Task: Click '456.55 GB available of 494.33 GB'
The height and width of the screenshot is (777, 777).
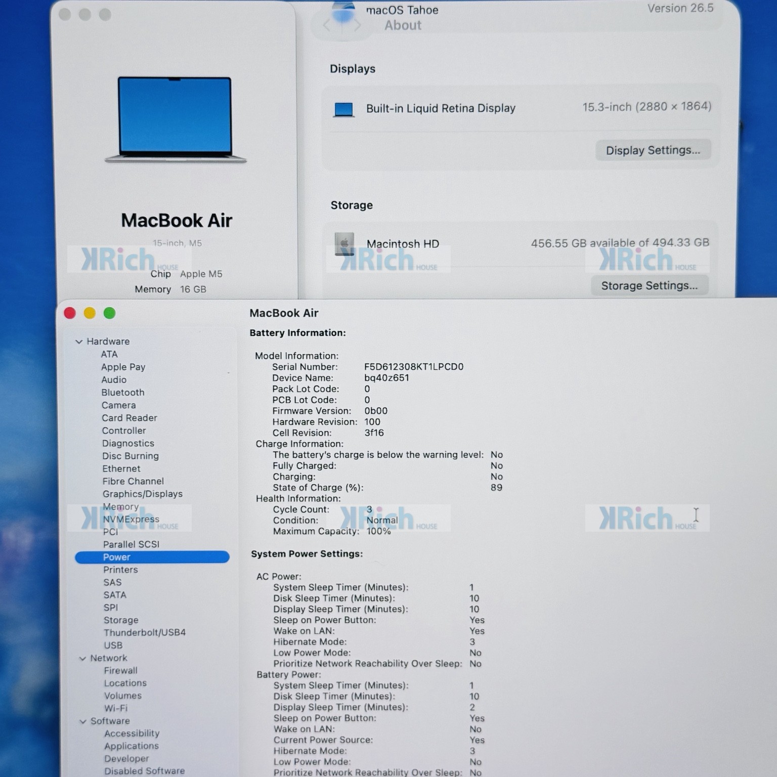Action: click(x=620, y=243)
